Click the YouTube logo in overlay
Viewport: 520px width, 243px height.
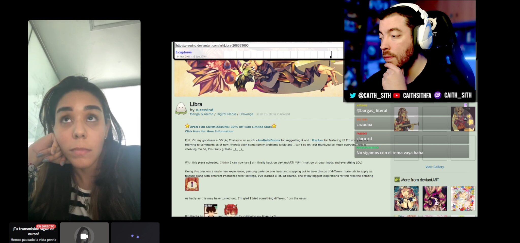(396, 96)
